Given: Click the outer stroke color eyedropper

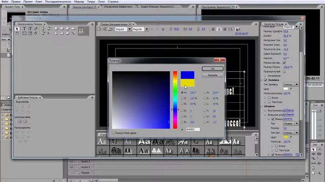Looking at the screenshot, I should click(291, 137).
